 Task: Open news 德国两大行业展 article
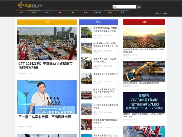[105, 60]
